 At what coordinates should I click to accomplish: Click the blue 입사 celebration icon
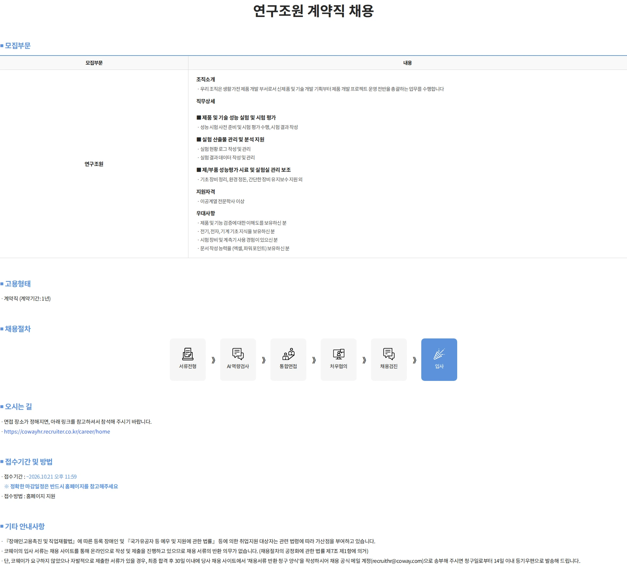point(439,354)
